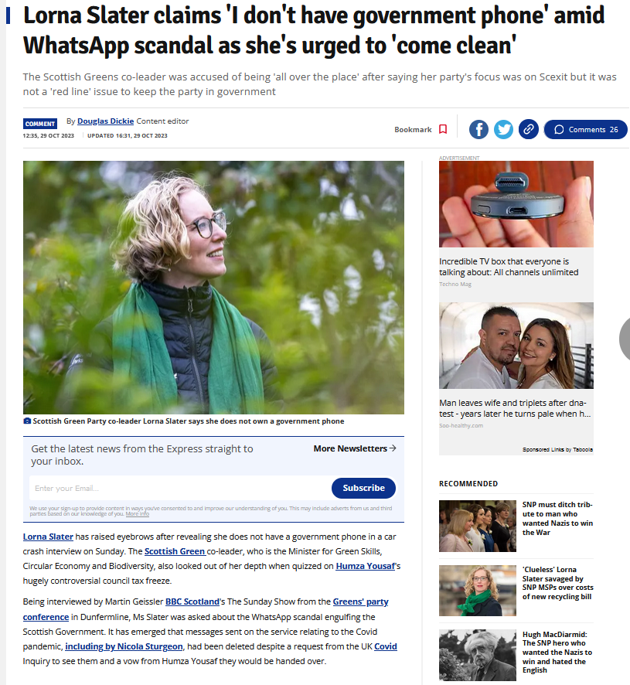Click the camera icon beside the photo caption

[27, 421]
